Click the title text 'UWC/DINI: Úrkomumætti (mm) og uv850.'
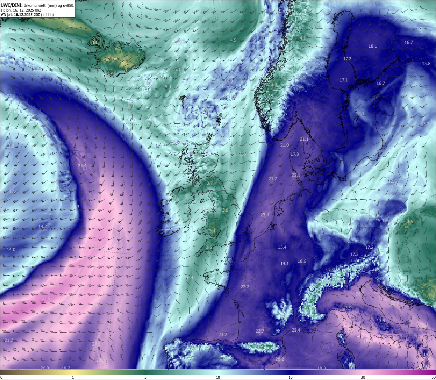Viewport: 436px width, 380px height. point(37,5)
